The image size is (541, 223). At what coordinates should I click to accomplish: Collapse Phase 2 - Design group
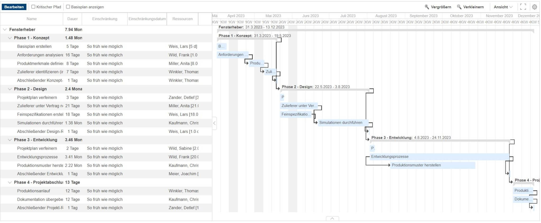coord(10,89)
